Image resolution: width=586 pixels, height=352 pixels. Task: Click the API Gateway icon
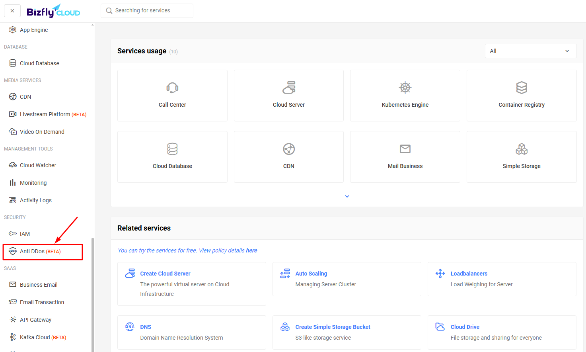pos(13,319)
